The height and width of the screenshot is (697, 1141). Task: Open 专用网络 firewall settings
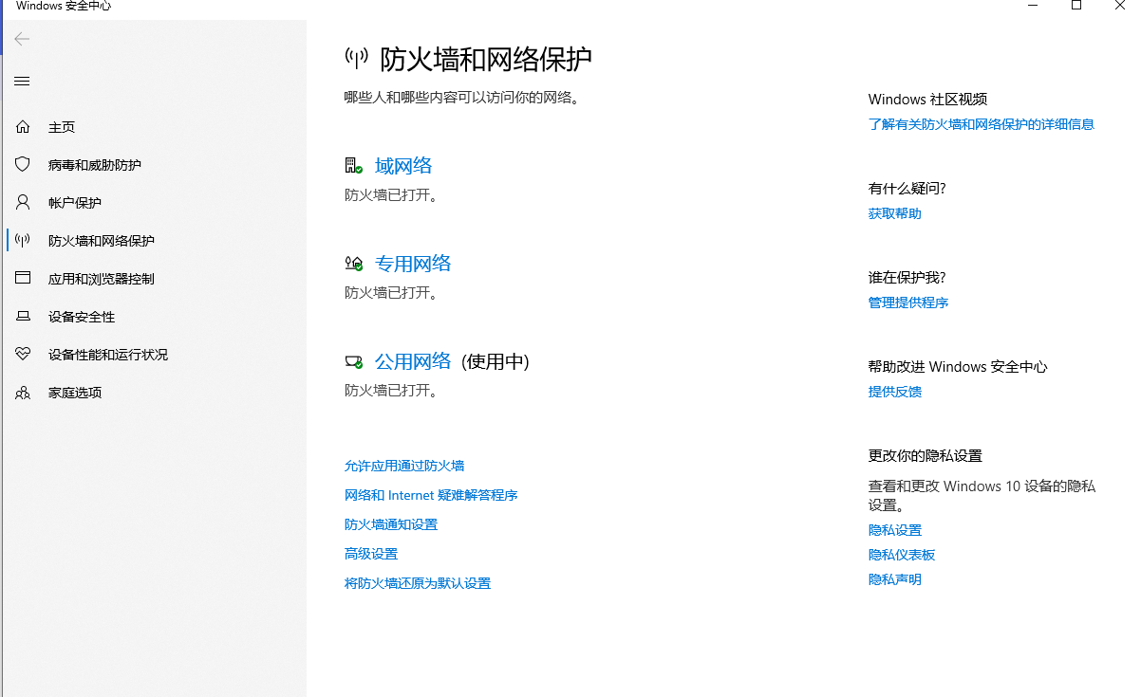(x=413, y=264)
